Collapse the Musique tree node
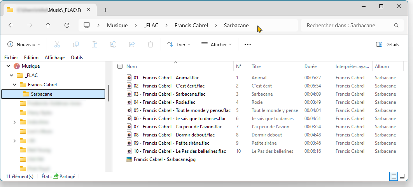 click(8, 66)
